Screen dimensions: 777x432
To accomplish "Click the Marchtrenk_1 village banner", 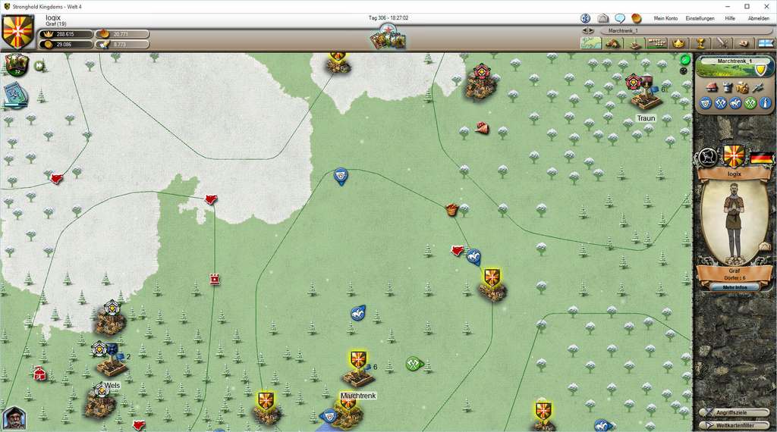I will tap(735, 66).
